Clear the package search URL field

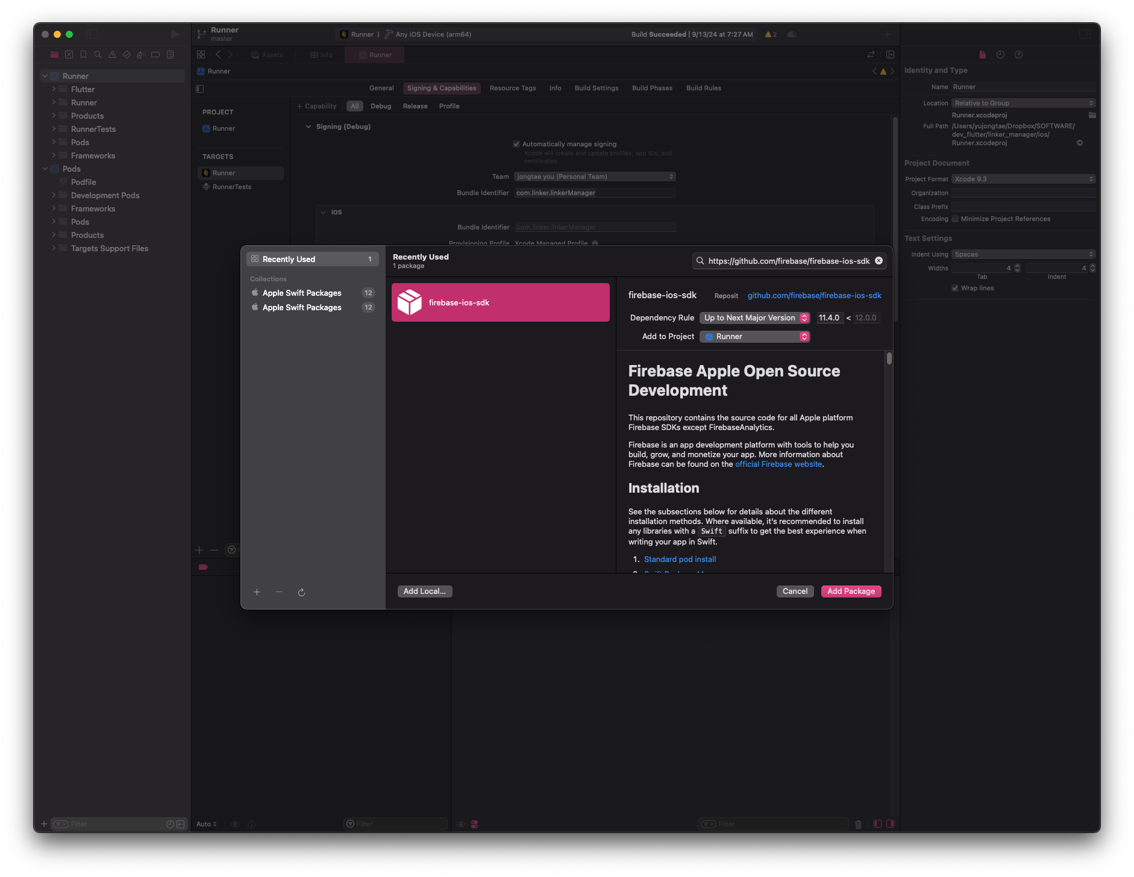pos(879,261)
